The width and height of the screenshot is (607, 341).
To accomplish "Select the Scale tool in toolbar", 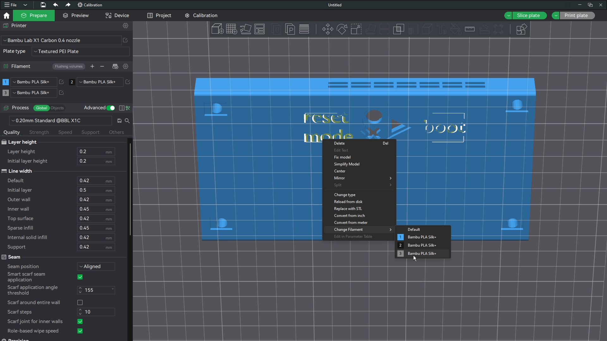I will 356,29.
